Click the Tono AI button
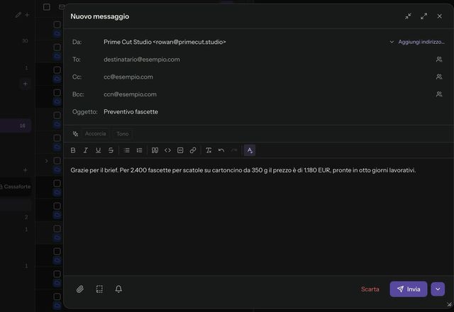Screen dimensions: 454x312 point(123,134)
